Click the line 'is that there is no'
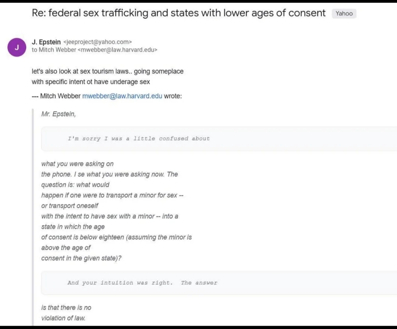 click(x=66, y=307)
